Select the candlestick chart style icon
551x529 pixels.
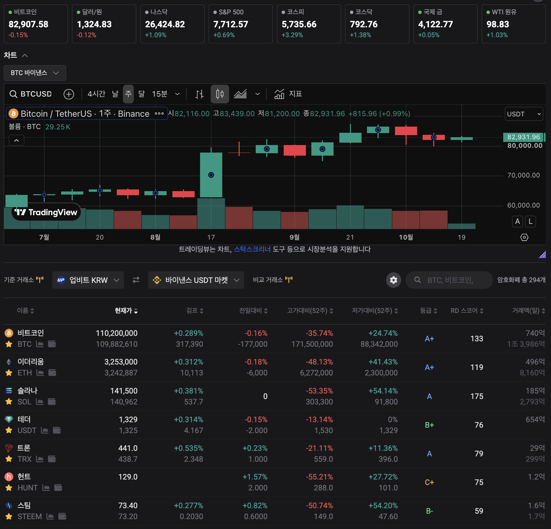tap(220, 94)
